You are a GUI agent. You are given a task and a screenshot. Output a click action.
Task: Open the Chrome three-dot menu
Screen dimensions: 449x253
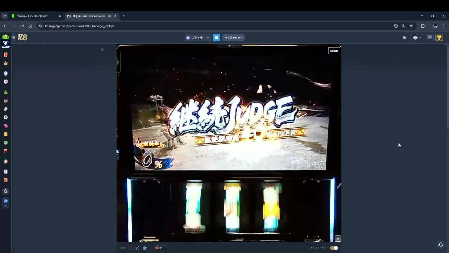tap(444, 26)
